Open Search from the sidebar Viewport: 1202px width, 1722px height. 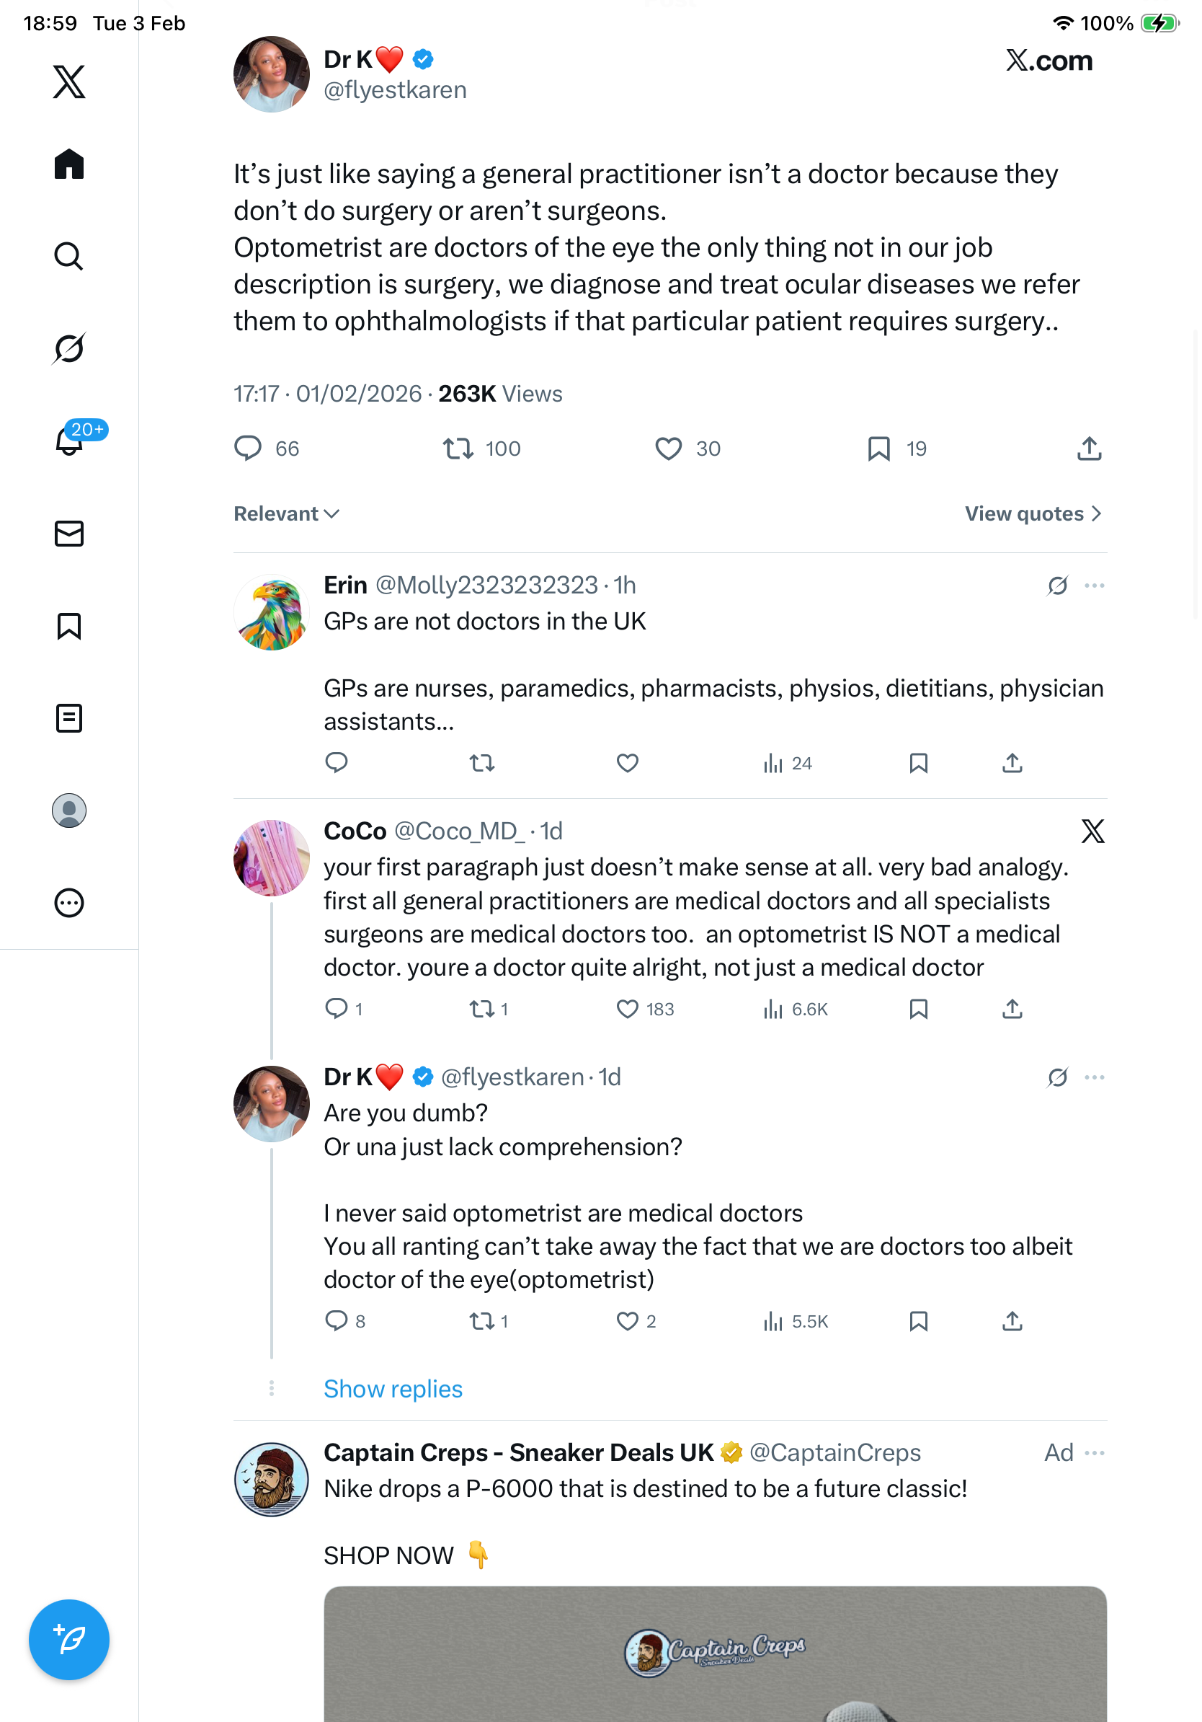pyautogui.click(x=69, y=257)
